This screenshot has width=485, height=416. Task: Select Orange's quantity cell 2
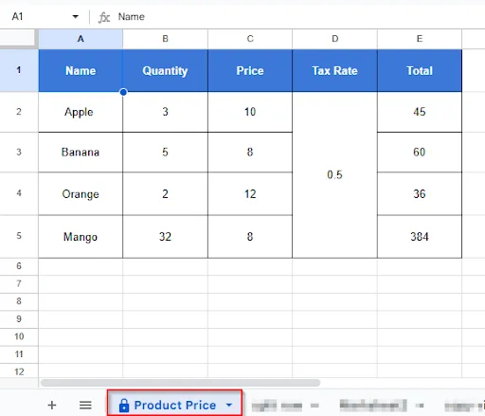[x=165, y=193]
